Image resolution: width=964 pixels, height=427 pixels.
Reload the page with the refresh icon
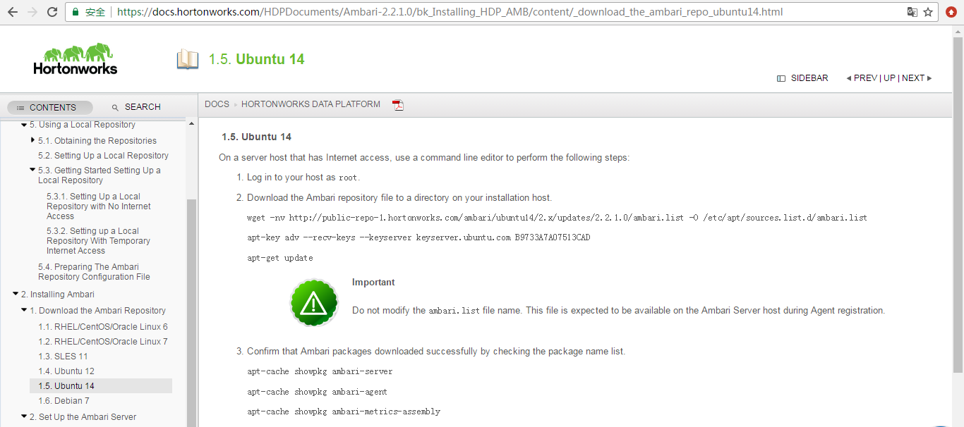coord(52,12)
